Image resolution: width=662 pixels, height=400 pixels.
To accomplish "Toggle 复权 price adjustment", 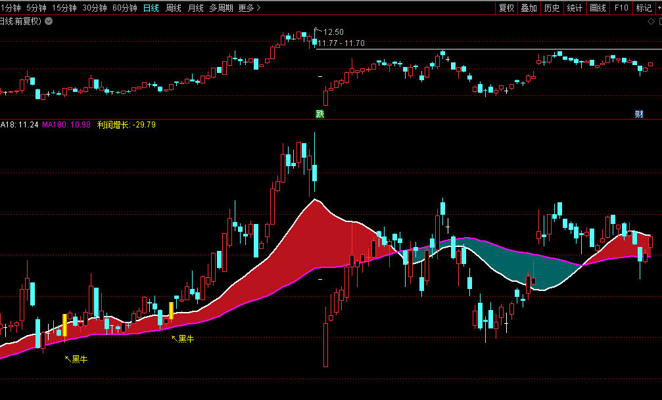I will [x=506, y=8].
